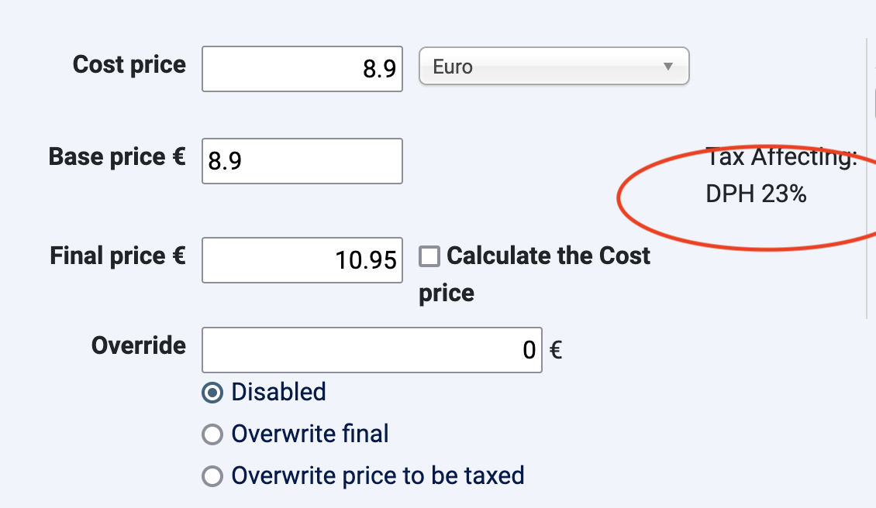Click the Final price € label

118,256
